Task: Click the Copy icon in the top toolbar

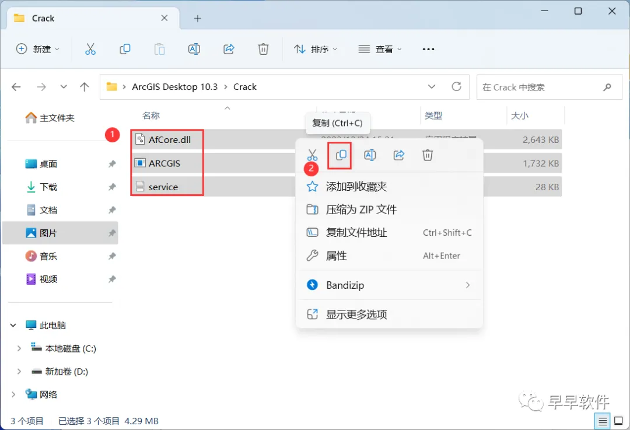Action: (125, 49)
